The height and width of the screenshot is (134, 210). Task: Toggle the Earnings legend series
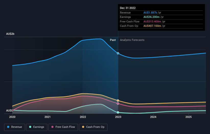coord(37,127)
